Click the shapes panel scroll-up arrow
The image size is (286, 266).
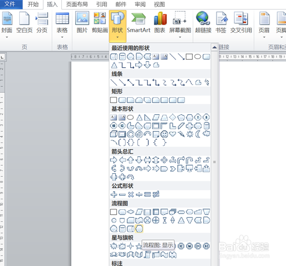point(214,48)
